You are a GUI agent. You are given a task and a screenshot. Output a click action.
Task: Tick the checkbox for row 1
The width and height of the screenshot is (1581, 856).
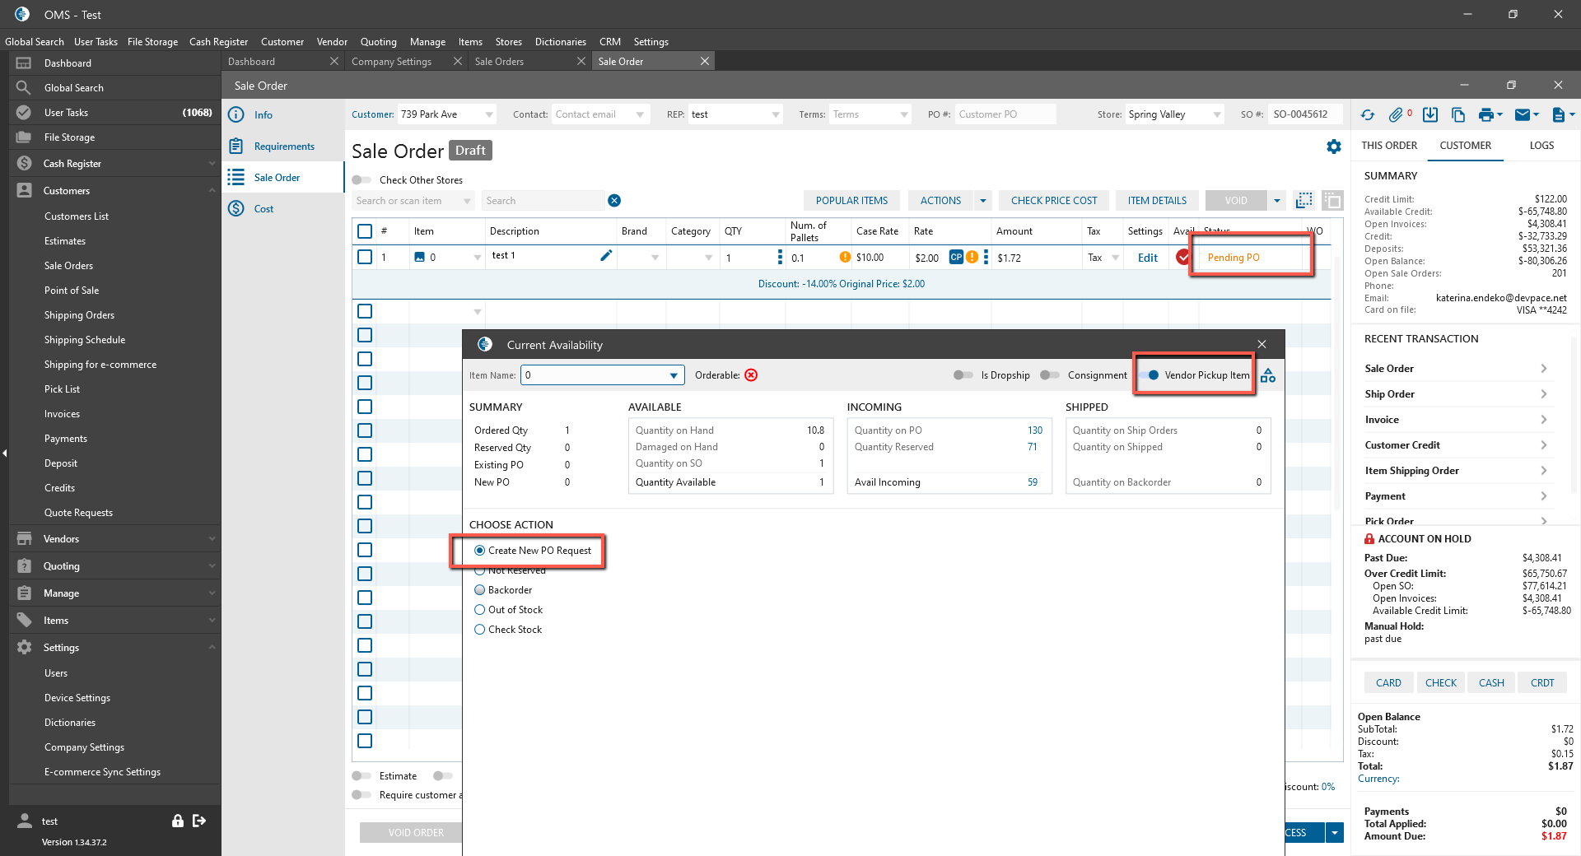tap(365, 258)
